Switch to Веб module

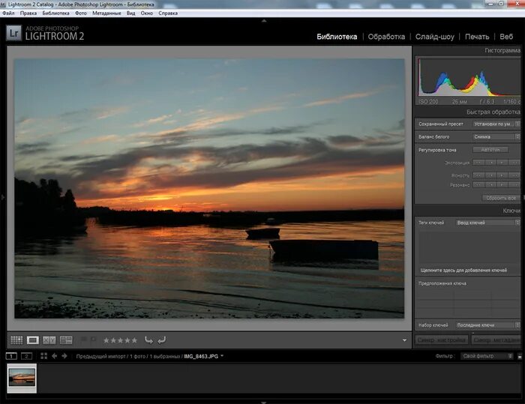pyautogui.click(x=506, y=37)
